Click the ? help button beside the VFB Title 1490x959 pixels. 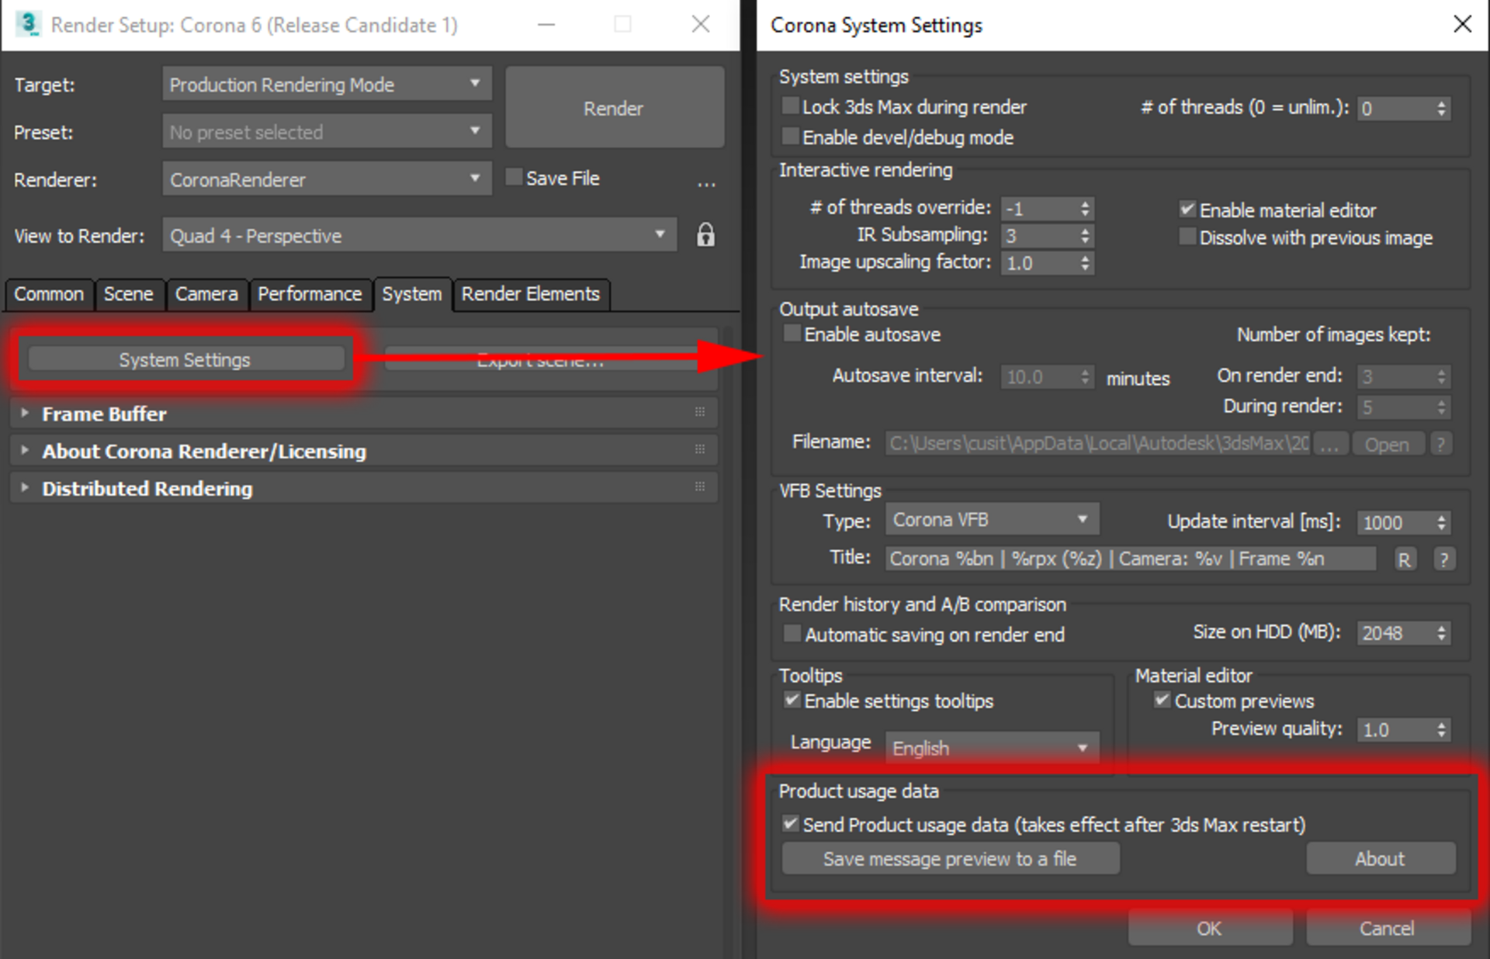pyautogui.click(x=1443, y=559)
